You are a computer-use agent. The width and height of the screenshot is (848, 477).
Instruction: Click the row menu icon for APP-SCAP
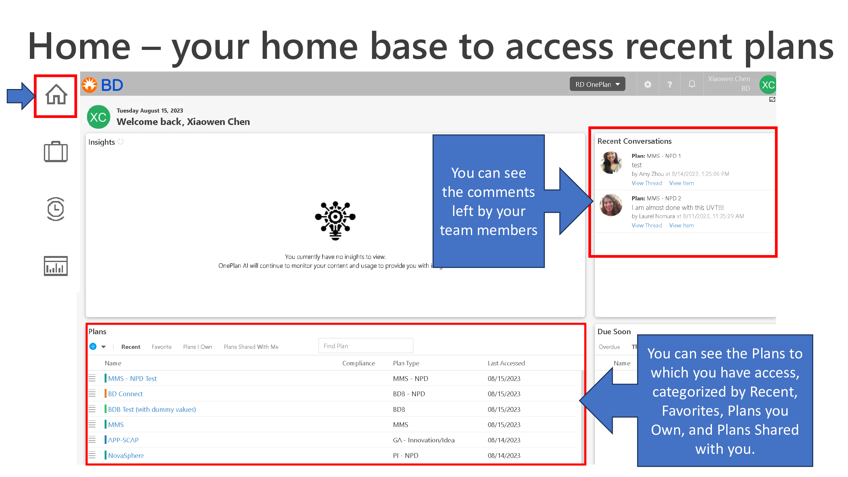tap(92, 440)
